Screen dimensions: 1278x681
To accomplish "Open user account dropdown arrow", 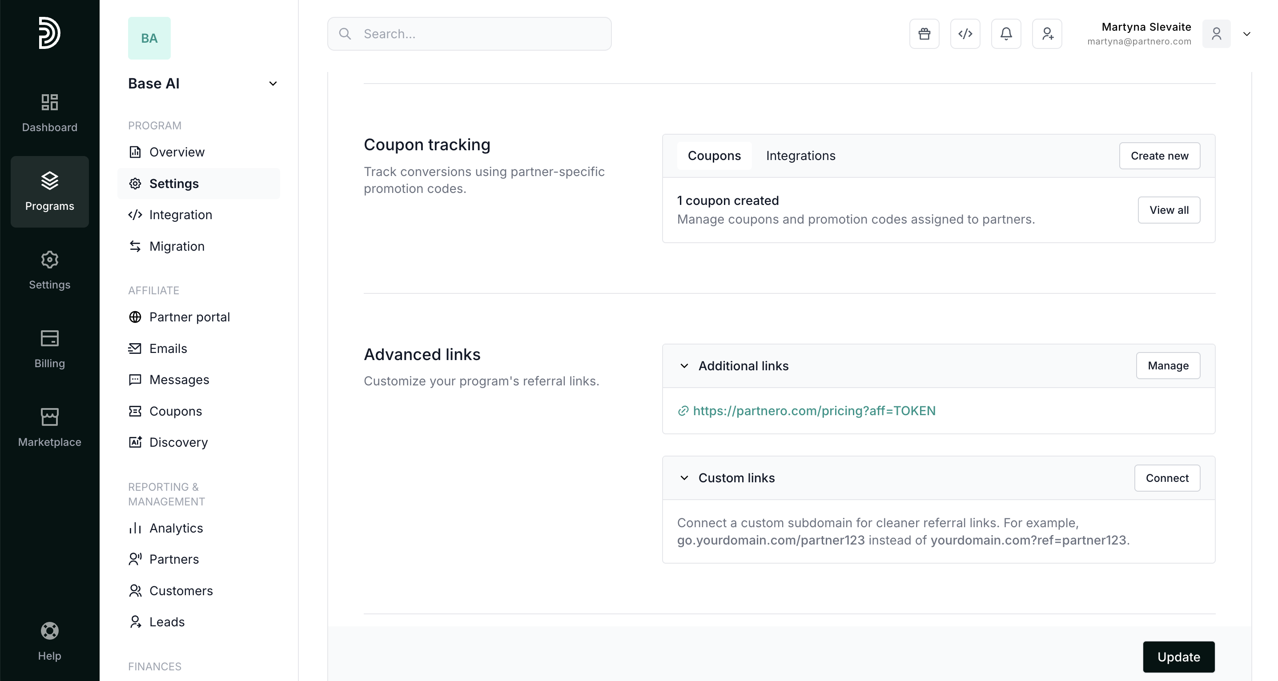I will point(1246,34).
